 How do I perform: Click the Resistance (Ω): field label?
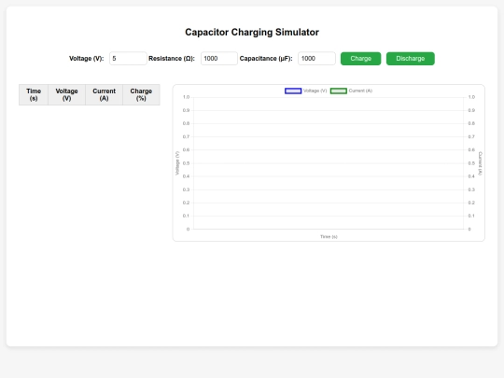172,59
